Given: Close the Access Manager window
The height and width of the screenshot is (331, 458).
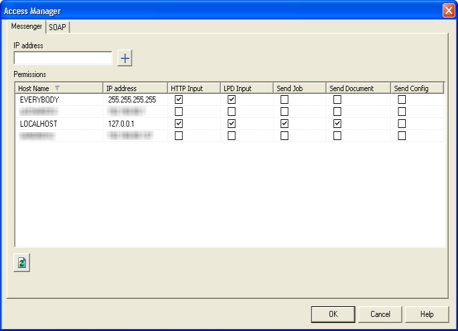Looking at the screenshot, I should pos(448,10).
